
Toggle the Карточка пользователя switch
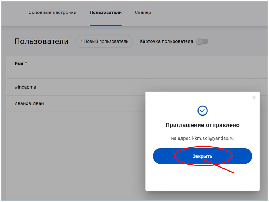pyautogui.click(x=202, y=41)
